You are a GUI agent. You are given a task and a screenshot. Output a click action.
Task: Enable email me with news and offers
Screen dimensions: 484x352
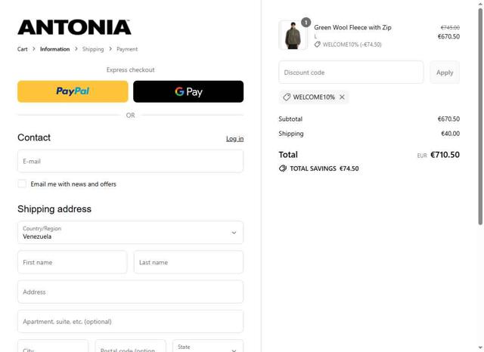click(22, 184)
